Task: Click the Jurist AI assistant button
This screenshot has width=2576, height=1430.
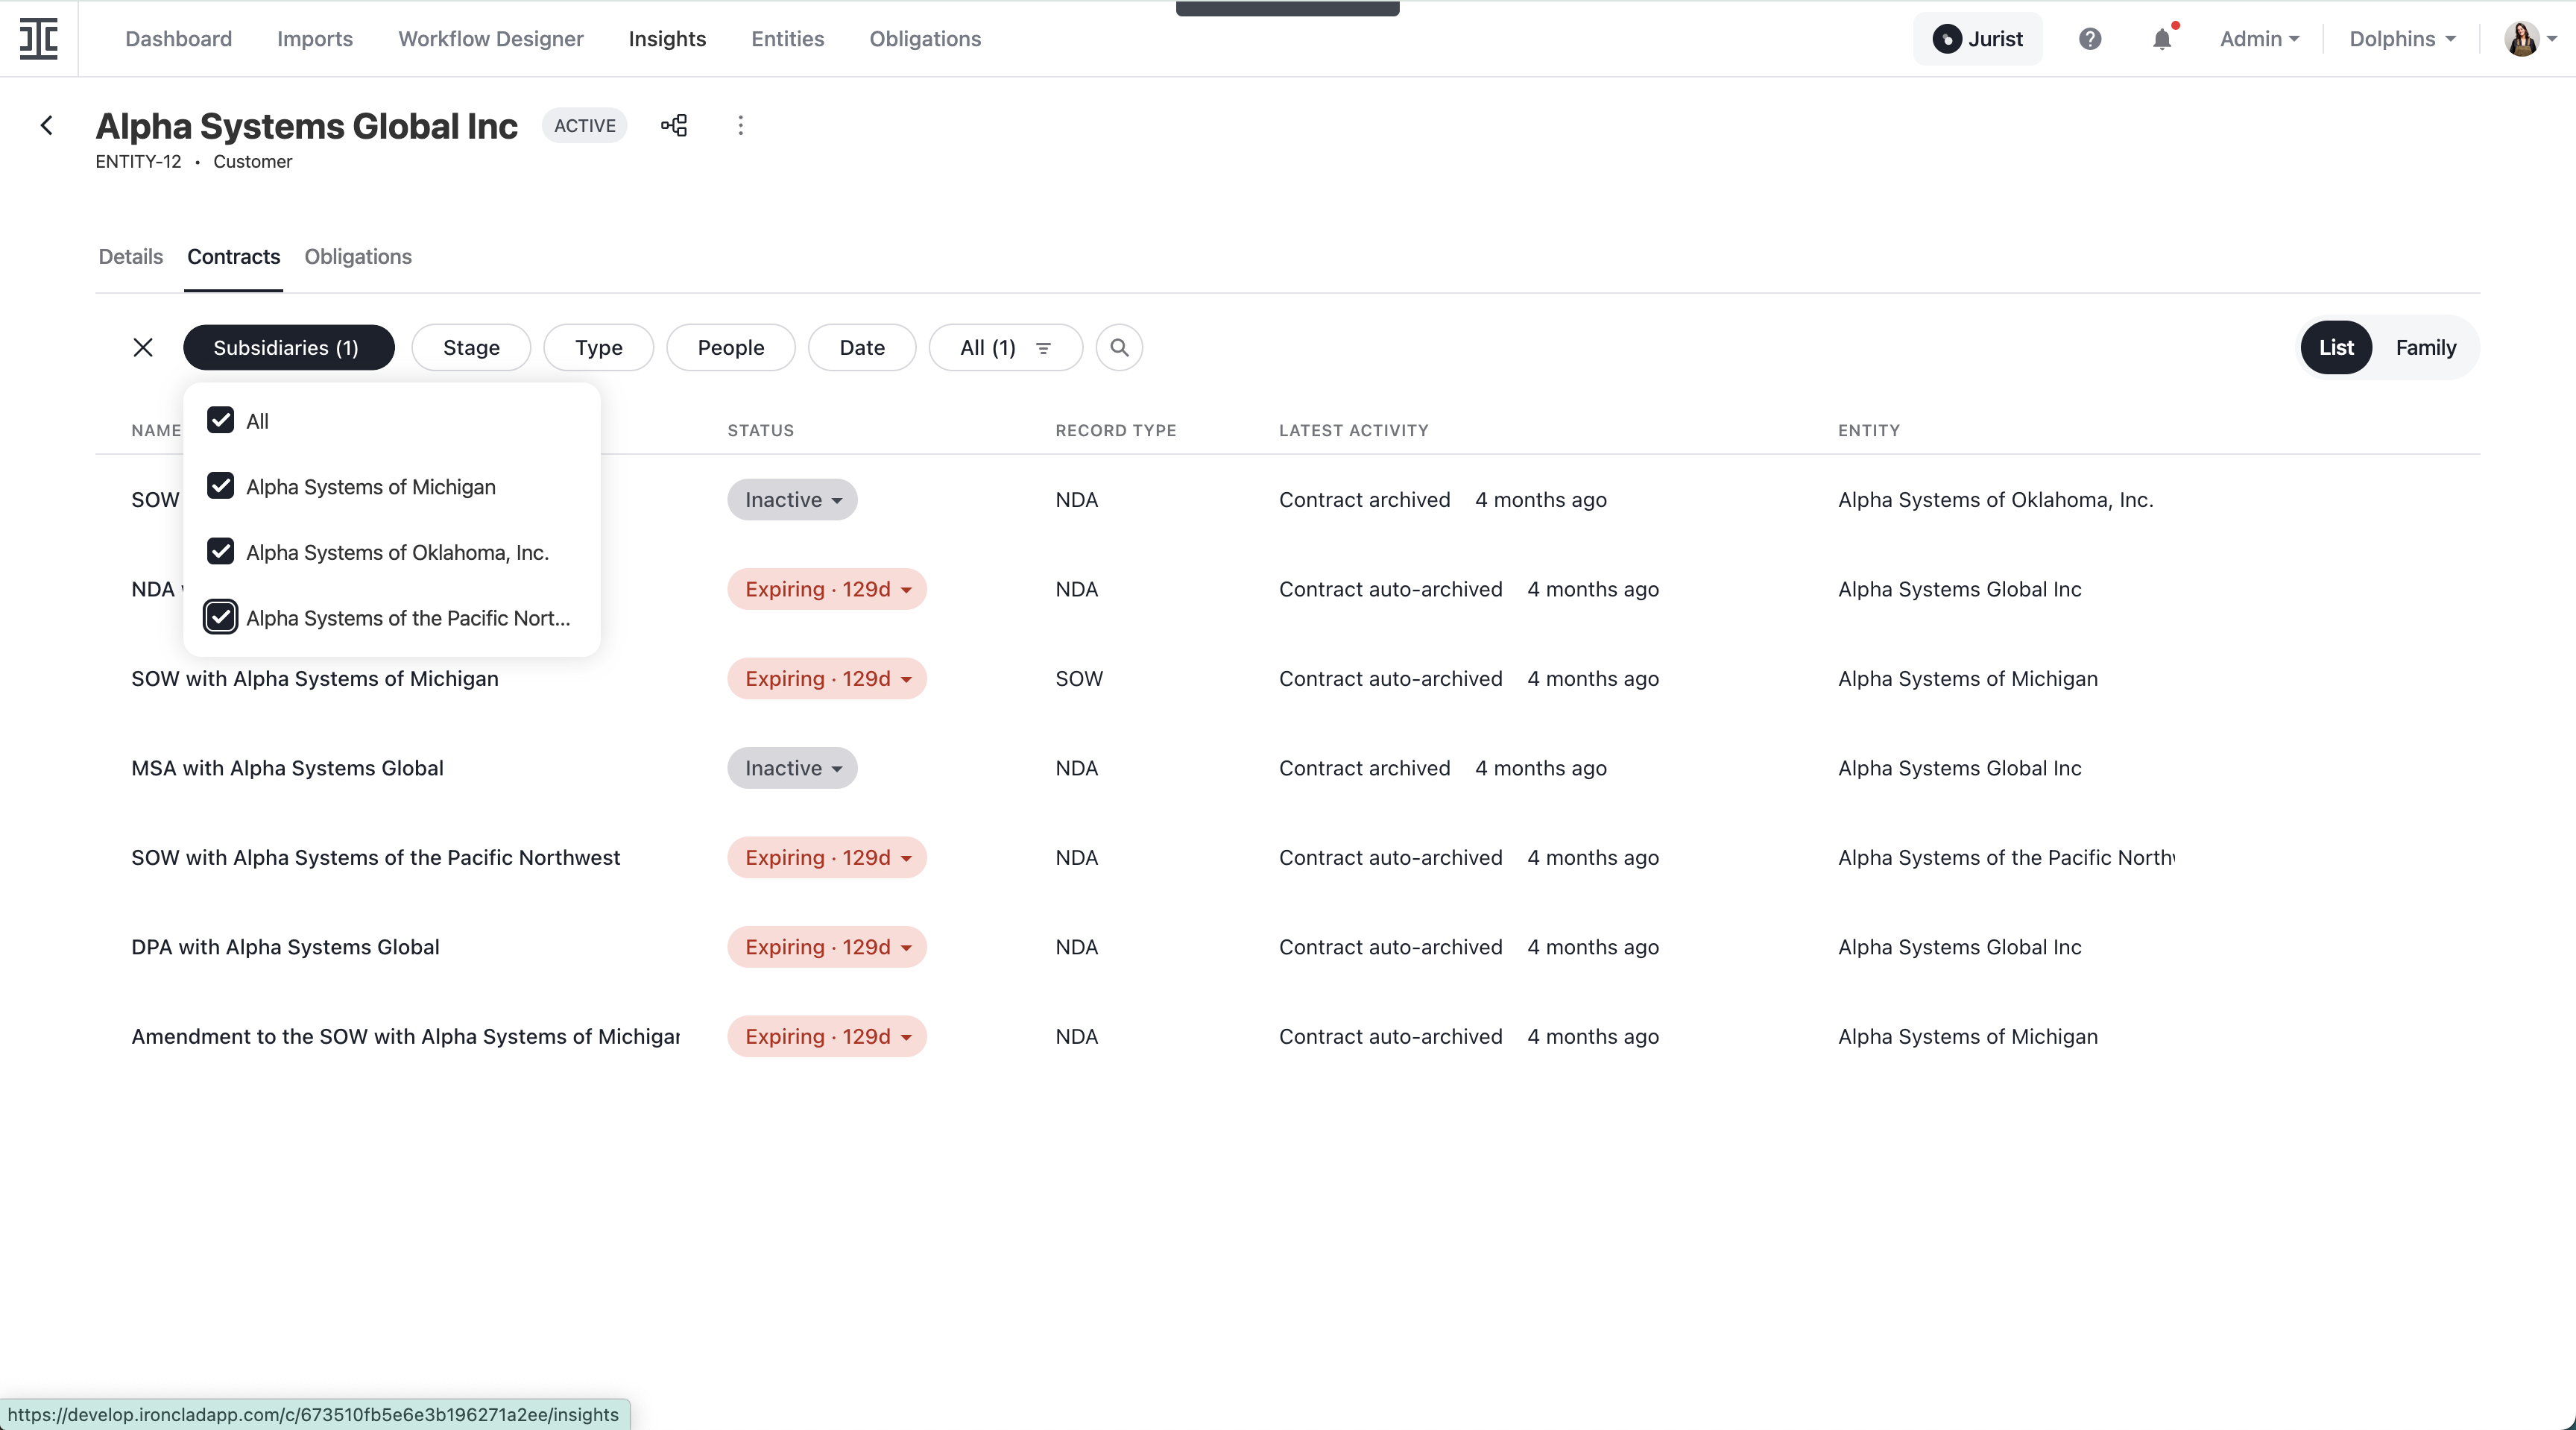Action: coord(1978,39)
